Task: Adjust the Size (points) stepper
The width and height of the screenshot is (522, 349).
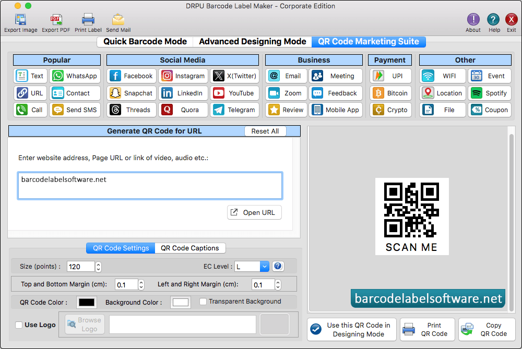Action: (x=98, y=267)
